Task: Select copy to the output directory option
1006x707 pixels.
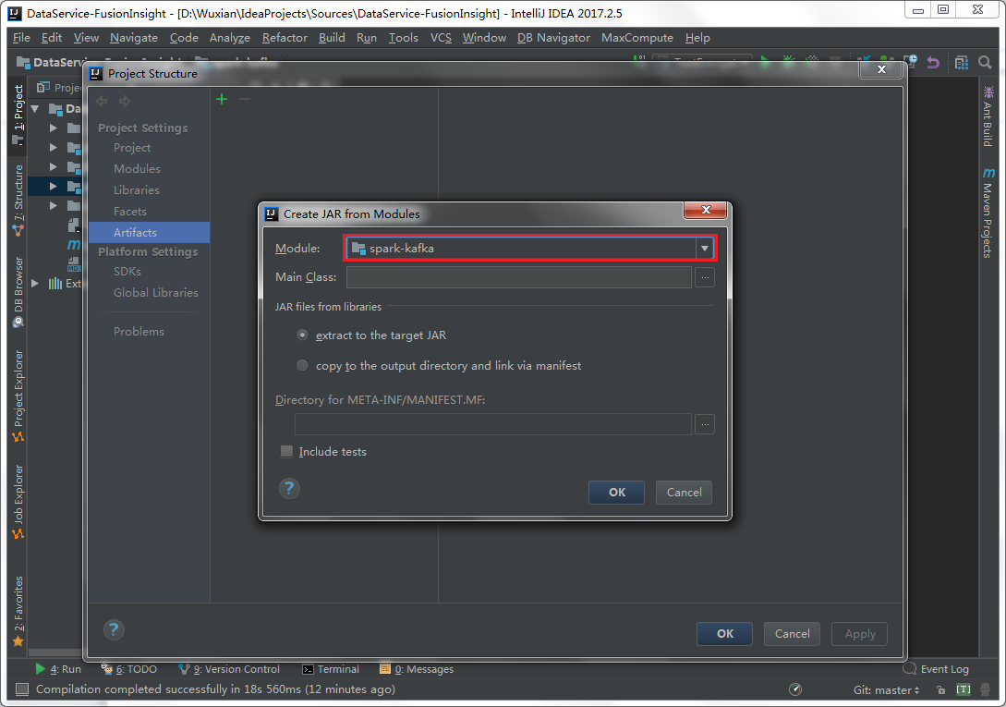Action: pyautogui.click(x=302, y=365)
